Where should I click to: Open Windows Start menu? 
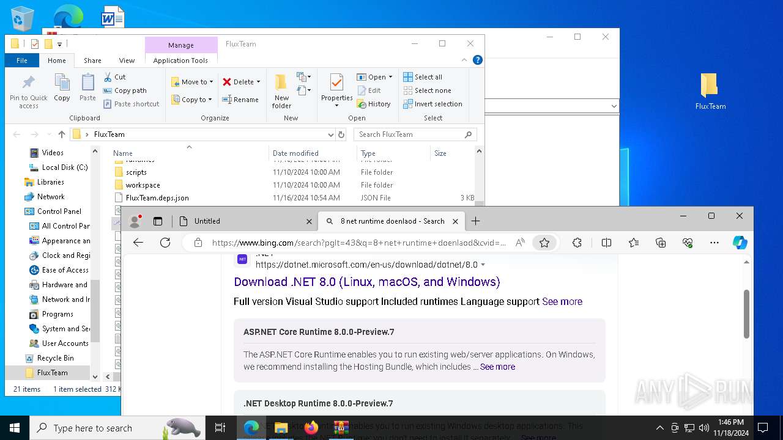pos(15,428)
